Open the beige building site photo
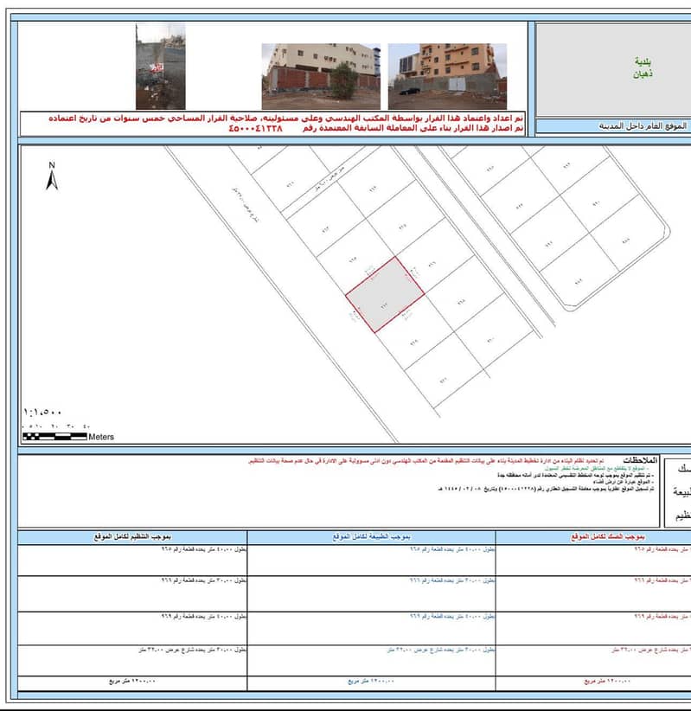 click(321, 76)
